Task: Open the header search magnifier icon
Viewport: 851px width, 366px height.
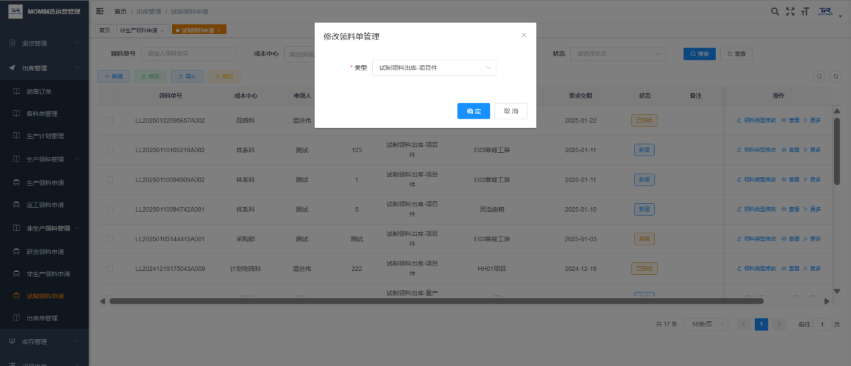Action: [x=775, y=11]
